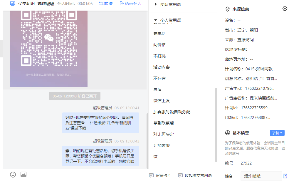The height and width of the screenshot is (184, 289).
Task: Click the monitor icon beside 辽宁朝阳
Action: [13, 4]
